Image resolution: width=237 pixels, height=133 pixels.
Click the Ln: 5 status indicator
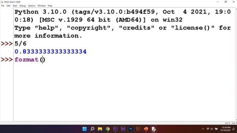227,123
